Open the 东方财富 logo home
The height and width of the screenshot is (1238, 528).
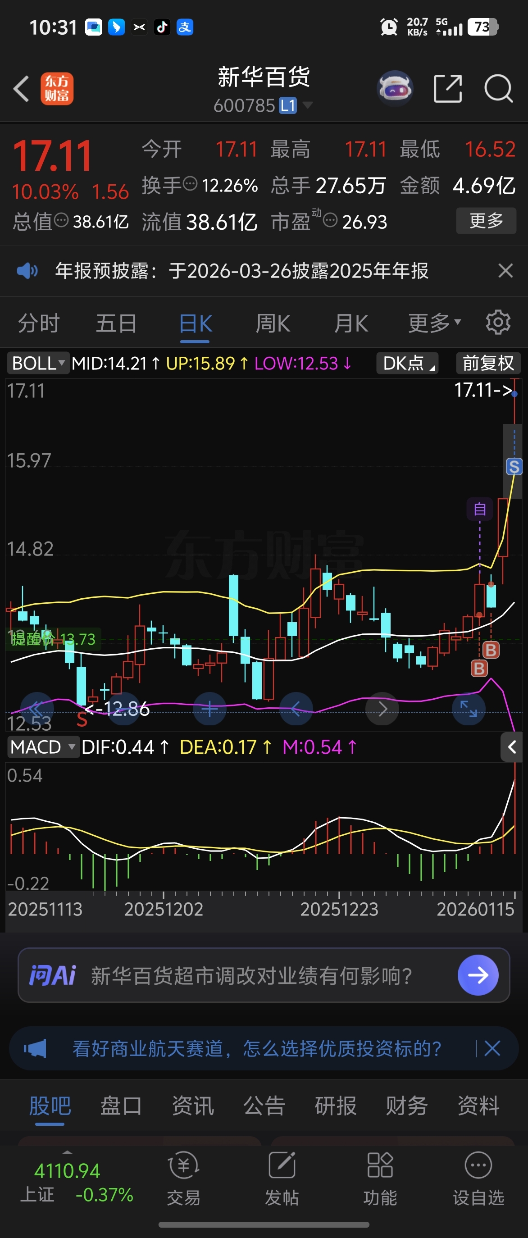[57, 88]
